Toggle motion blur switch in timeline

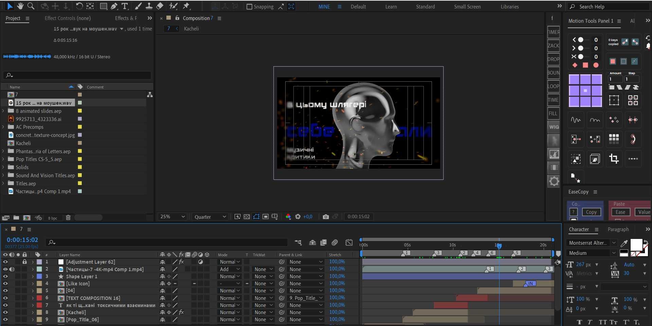(334, 242)
